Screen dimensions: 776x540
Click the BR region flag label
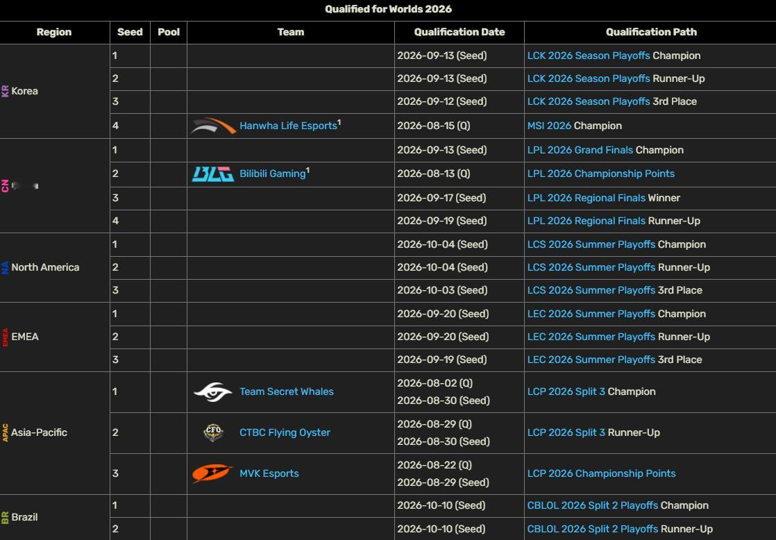coord(5,517)
